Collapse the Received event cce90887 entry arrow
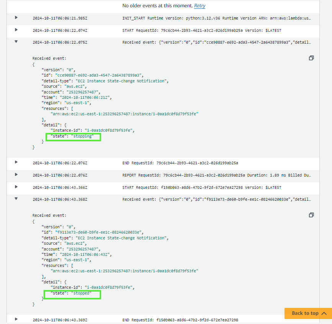This screenshot has width=332, height=324. 16,42
